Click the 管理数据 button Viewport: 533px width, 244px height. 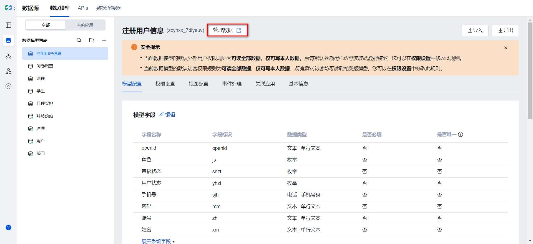click(x=227, y=30)
